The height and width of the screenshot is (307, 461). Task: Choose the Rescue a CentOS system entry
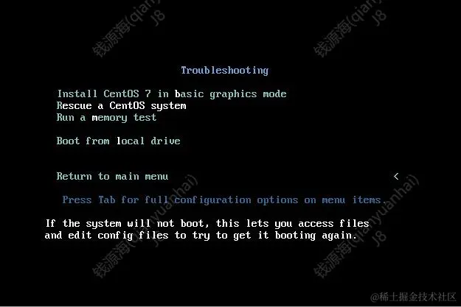pyautogui.click(x=122, y=106)
